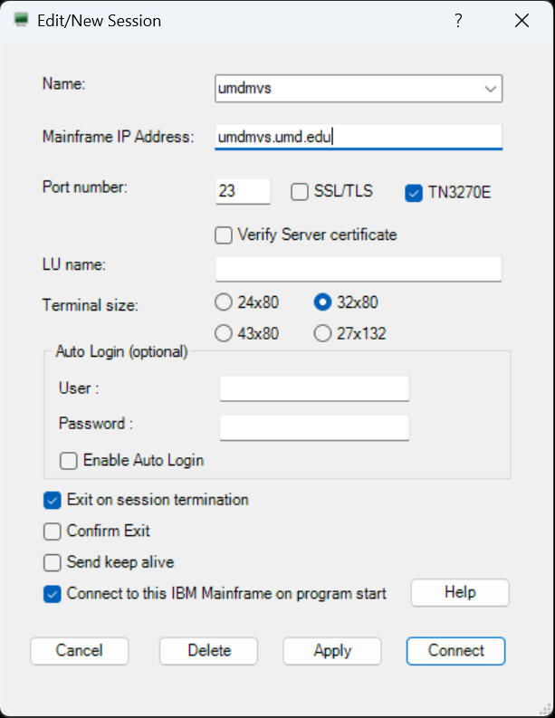
Task: Close the Edit/New Session dialog
Action: pos(522,21)
